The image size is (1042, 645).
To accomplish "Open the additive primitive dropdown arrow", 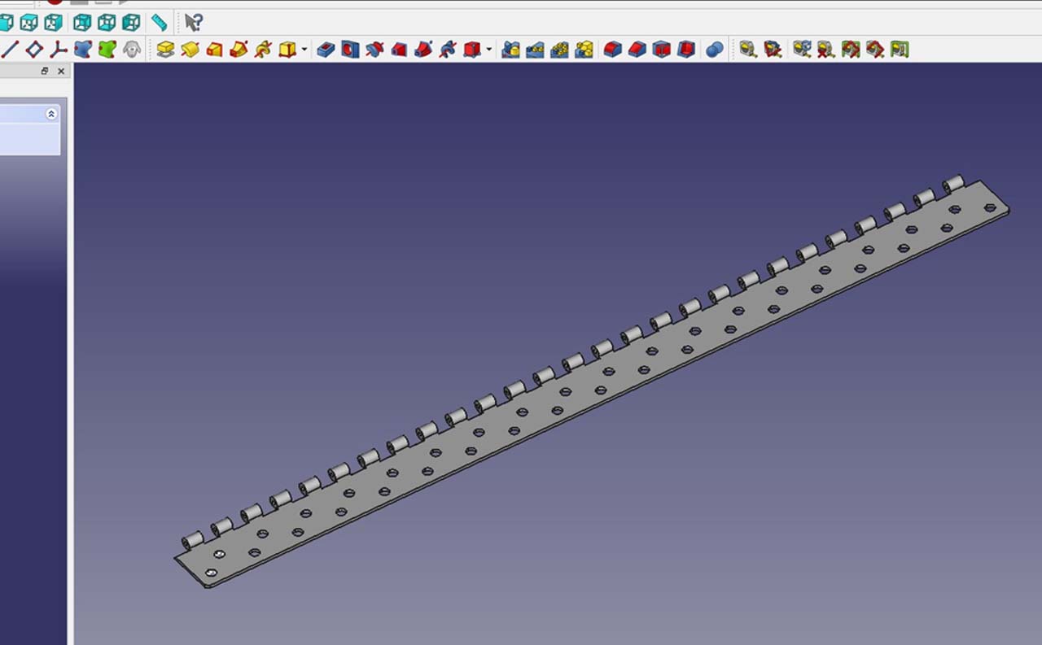I will point(304,50).
